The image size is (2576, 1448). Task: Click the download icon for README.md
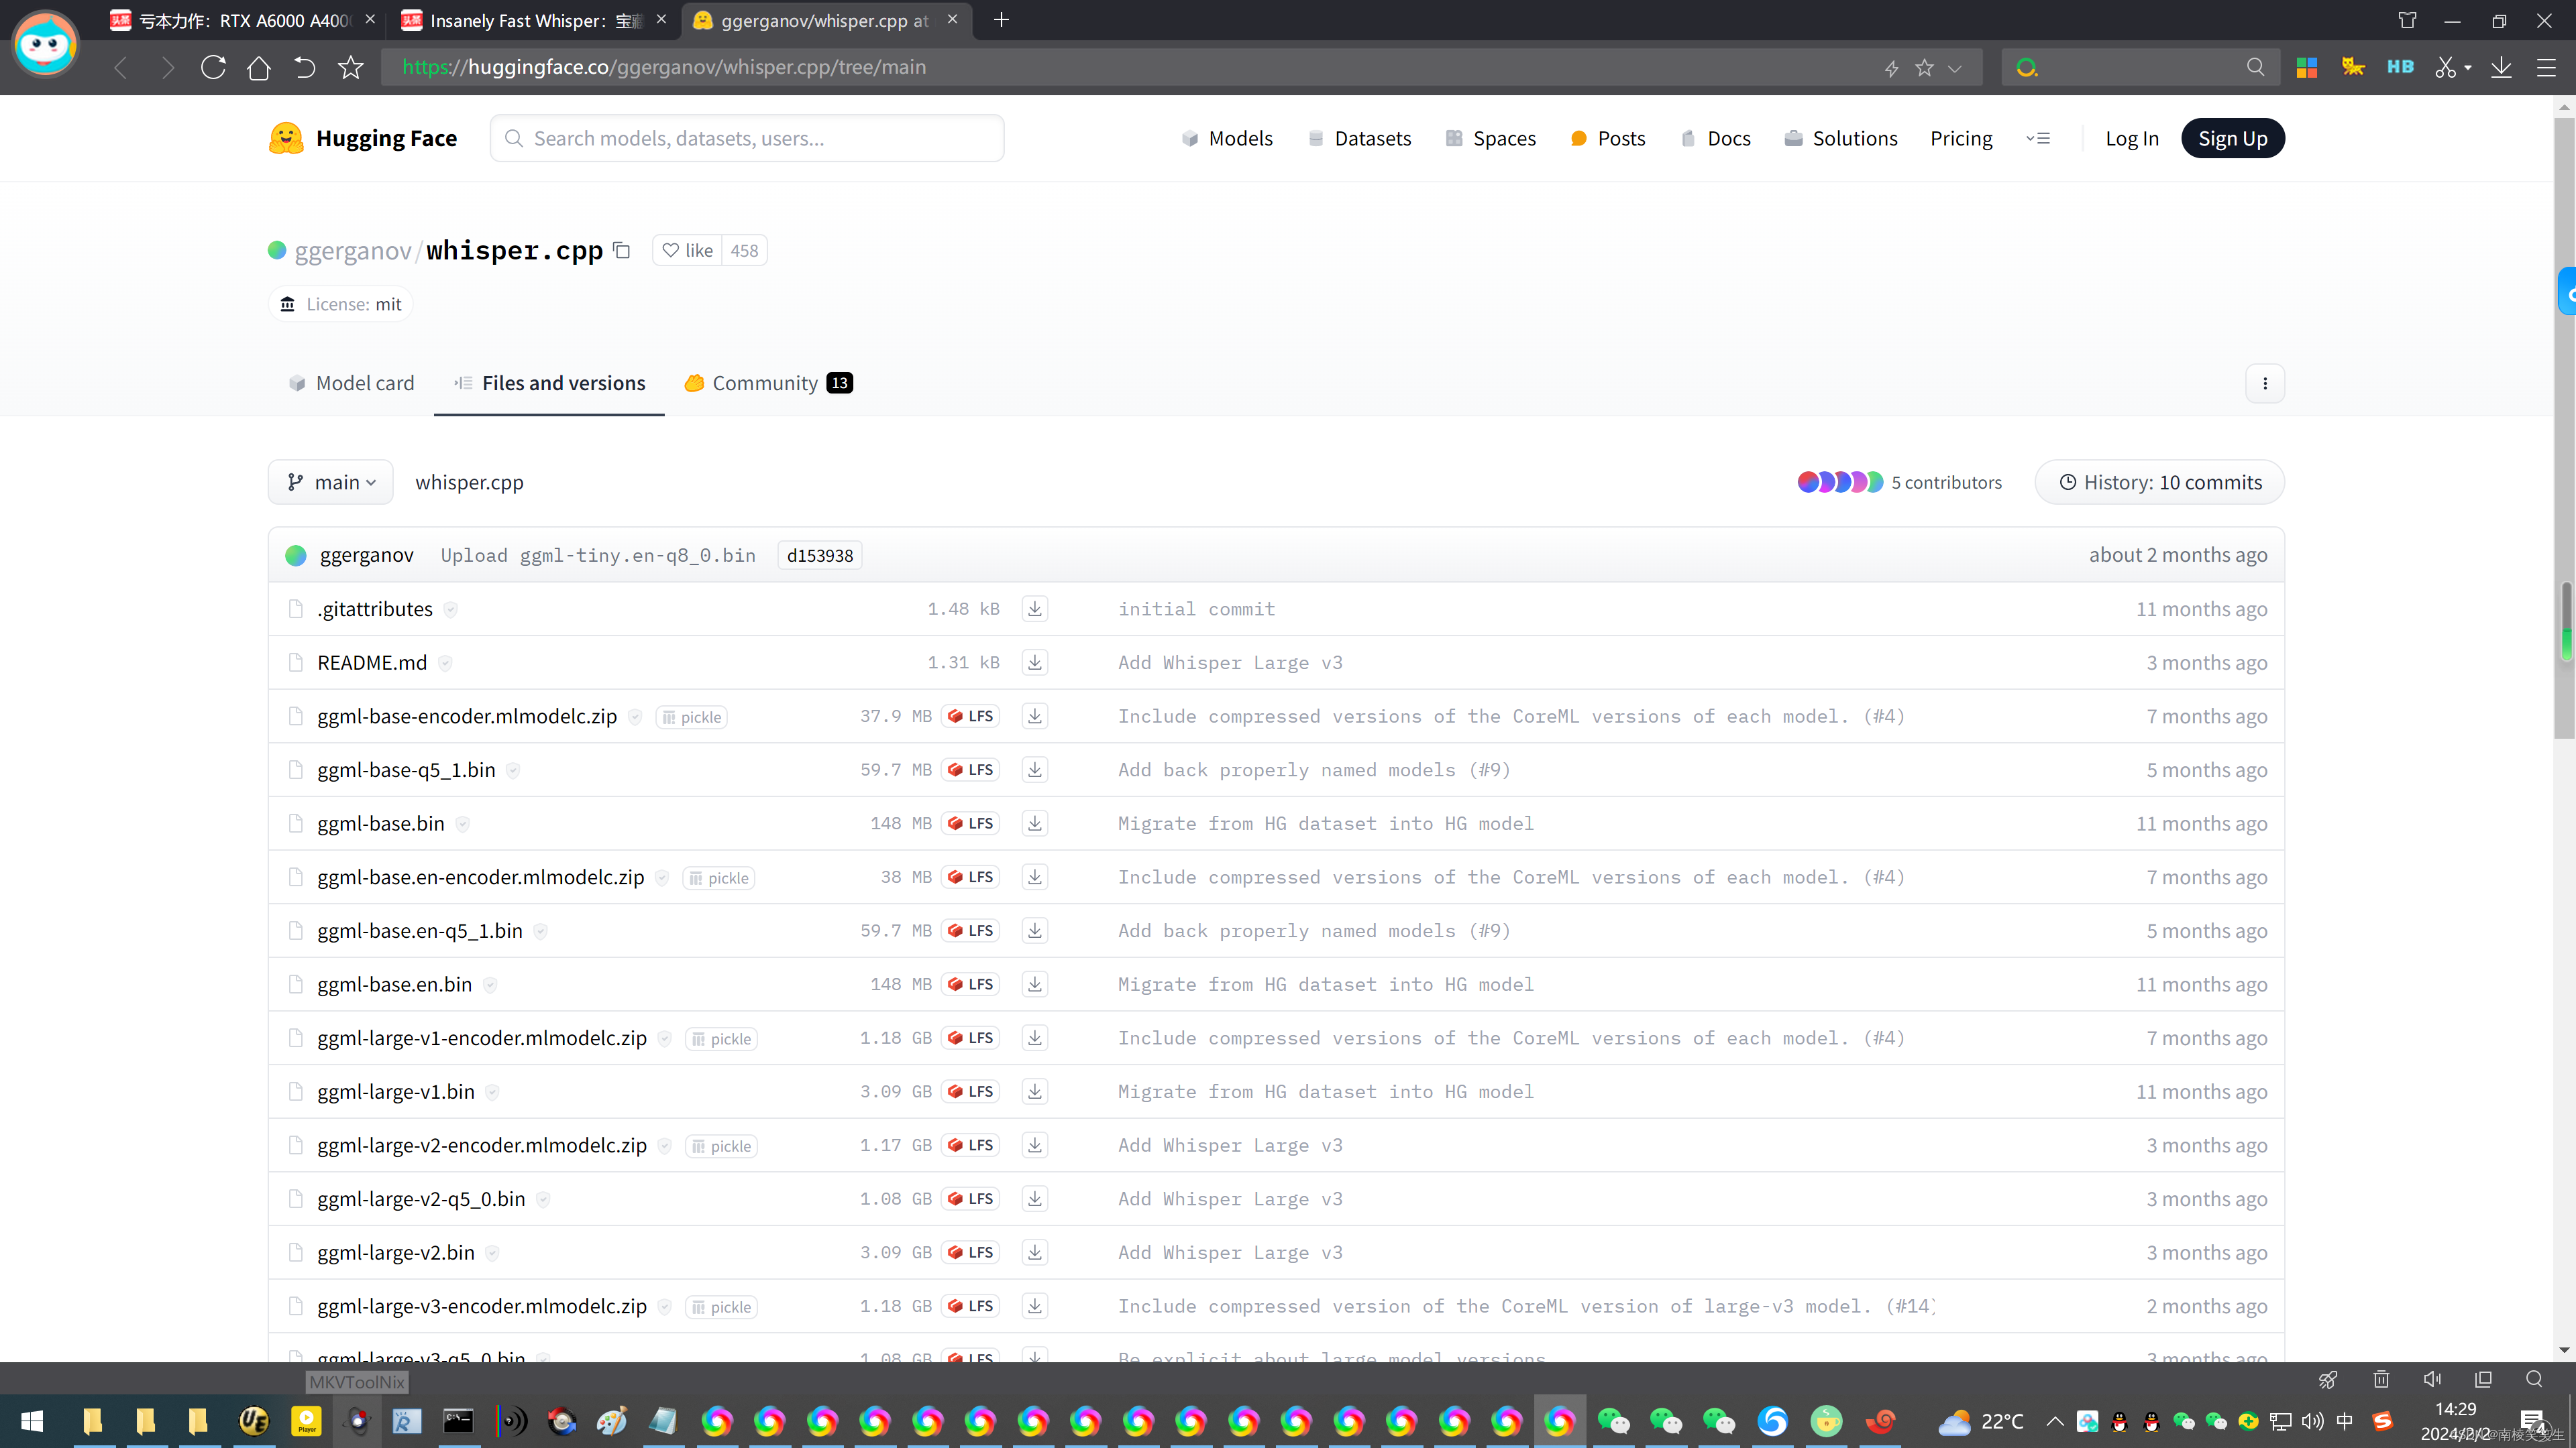click(1034, 662)
